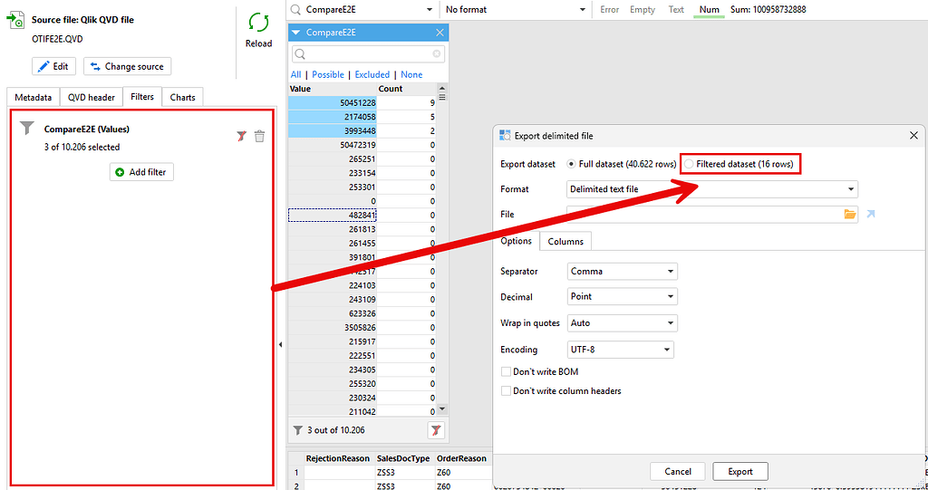Open the Encoding UTF-8 dropdown
The width and height of the screenshot is (928, 490).
[x=620, y=350]
